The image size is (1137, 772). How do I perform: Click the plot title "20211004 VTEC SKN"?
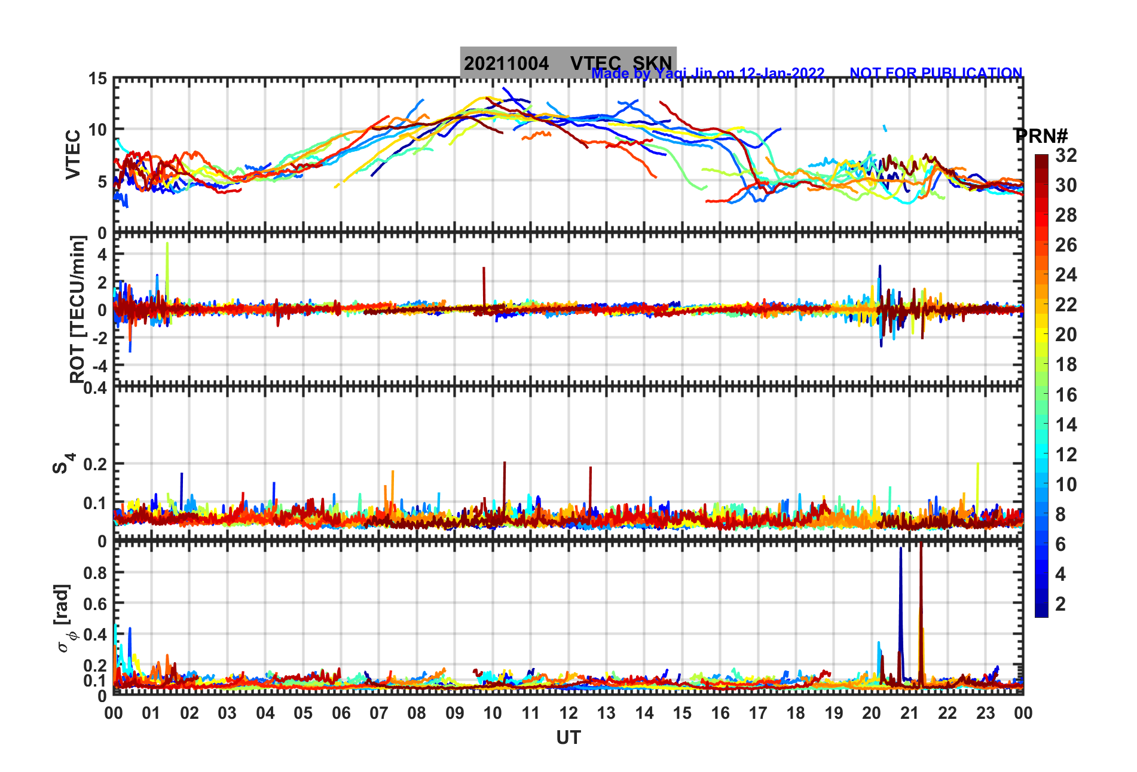coord(568,63)
